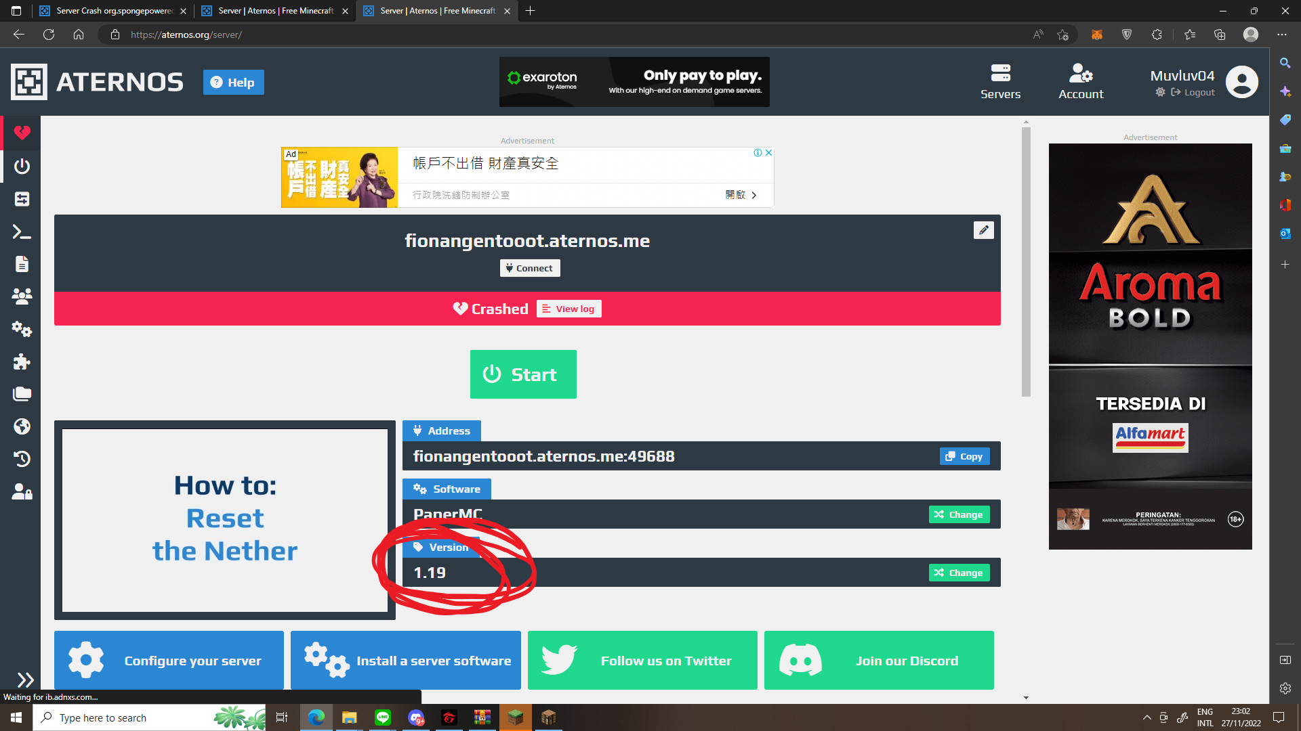The image size is (1301, 731).
Task: Open View log on the Crashed banner
Action: [x=569, y=309]
